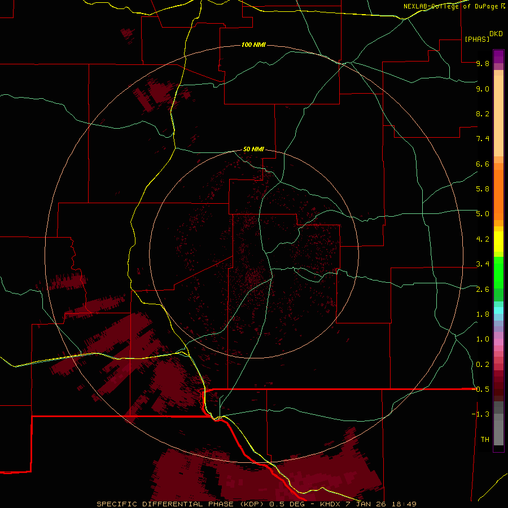Click the 8.2 legend value
The height and width of the screenshot is (508, 508).
pyautogui.click(x=483, y=113)
